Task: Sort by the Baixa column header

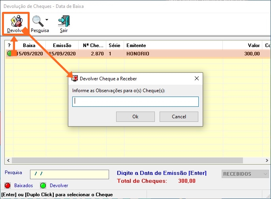Action: pos(29,45)
